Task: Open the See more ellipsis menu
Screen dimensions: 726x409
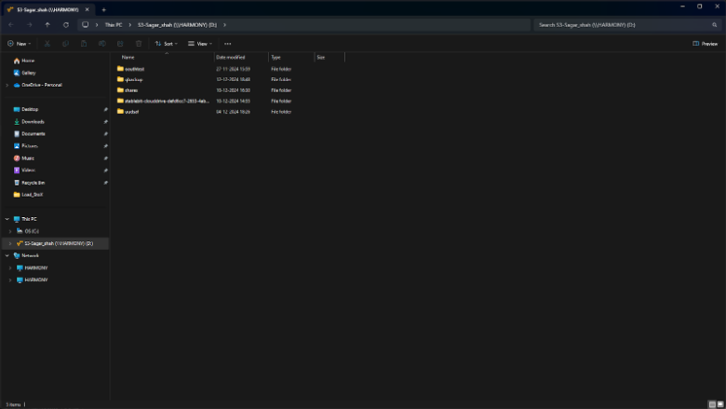Action: coord(227,44)
